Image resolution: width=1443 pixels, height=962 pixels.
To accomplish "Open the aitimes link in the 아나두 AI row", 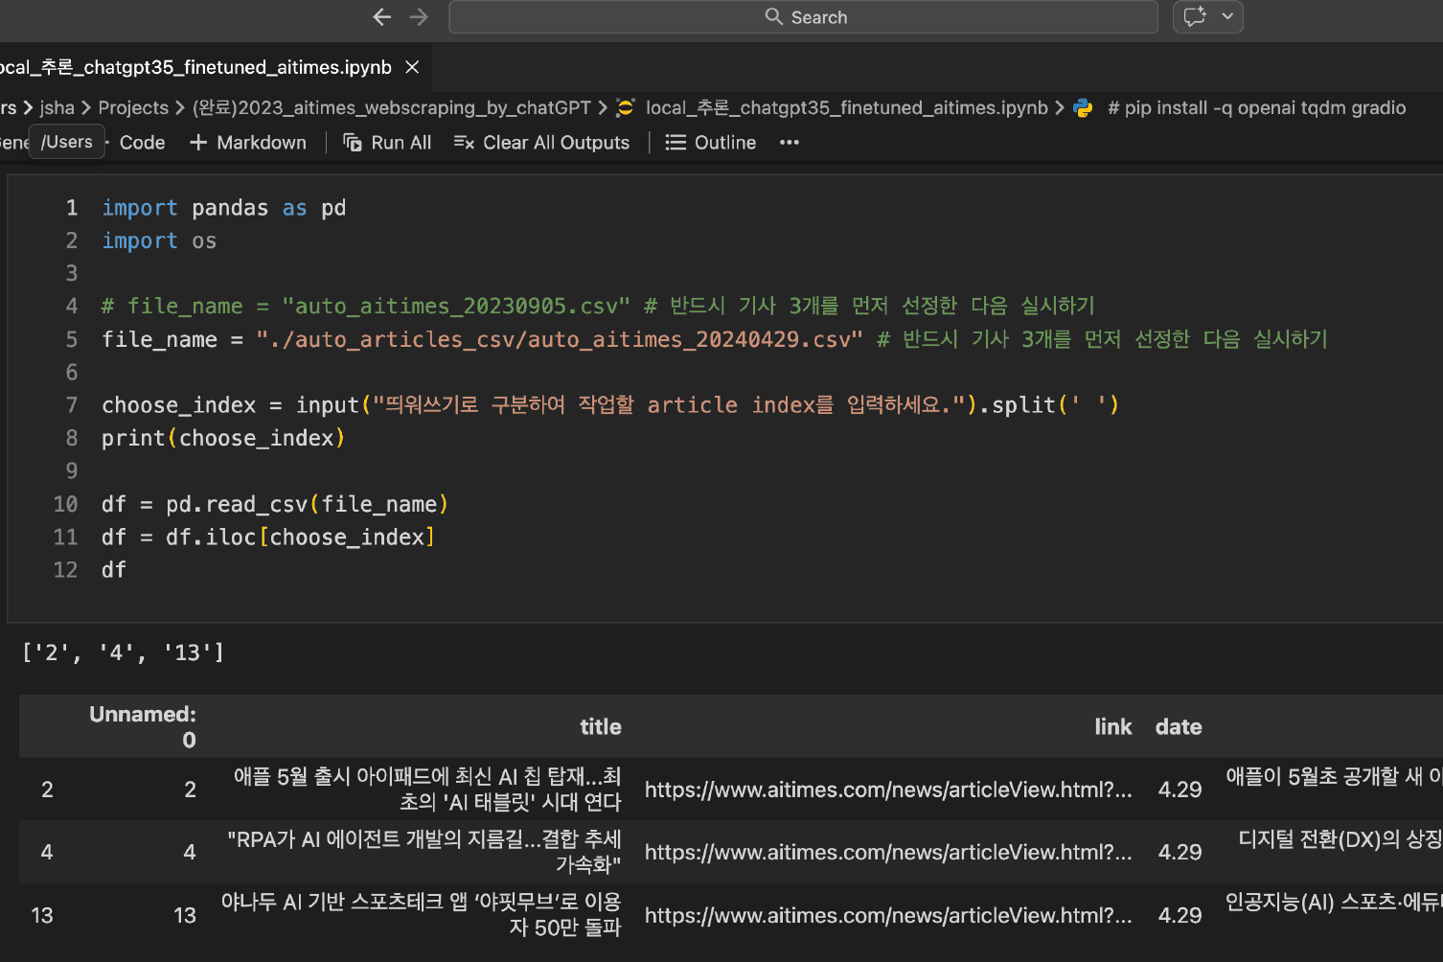I will (x=888, y=915).
